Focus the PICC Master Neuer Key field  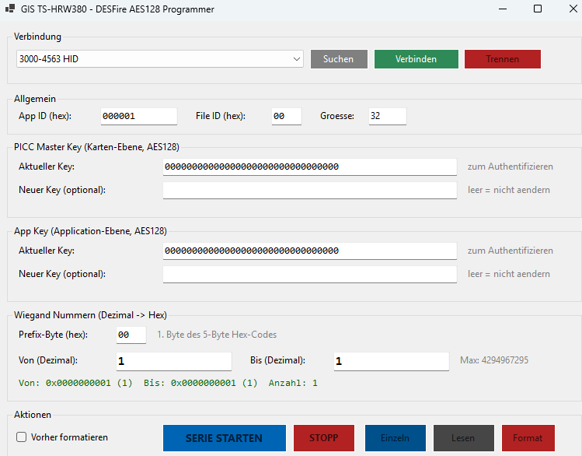309,190
